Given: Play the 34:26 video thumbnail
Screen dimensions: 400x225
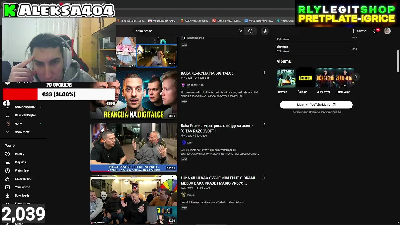Looking at the screenshot, I should (x=146, y=52).
